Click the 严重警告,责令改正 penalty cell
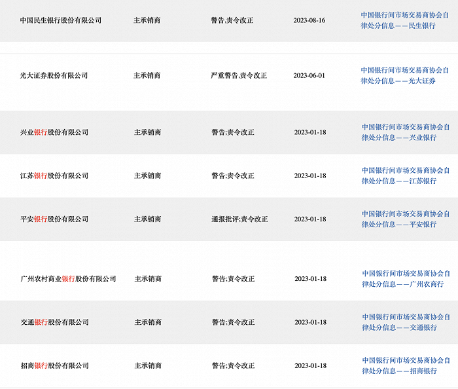 pos(239,76)
